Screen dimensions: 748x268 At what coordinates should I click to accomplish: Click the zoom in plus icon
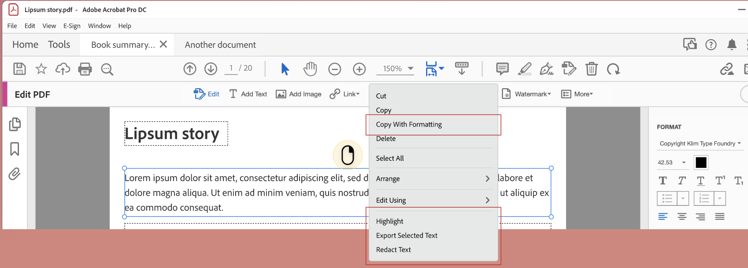359,69
